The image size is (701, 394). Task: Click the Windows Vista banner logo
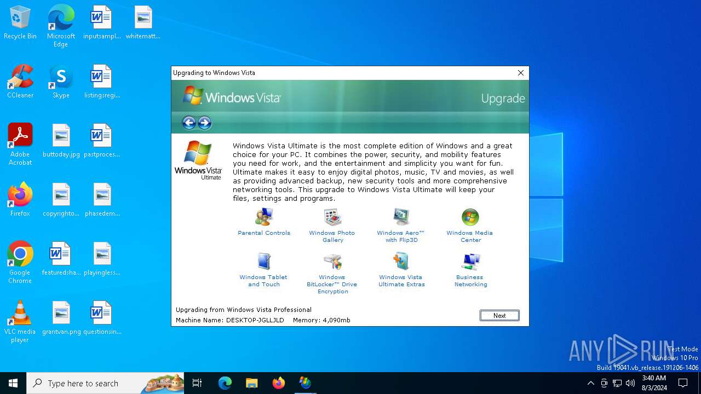coord(231,97)
